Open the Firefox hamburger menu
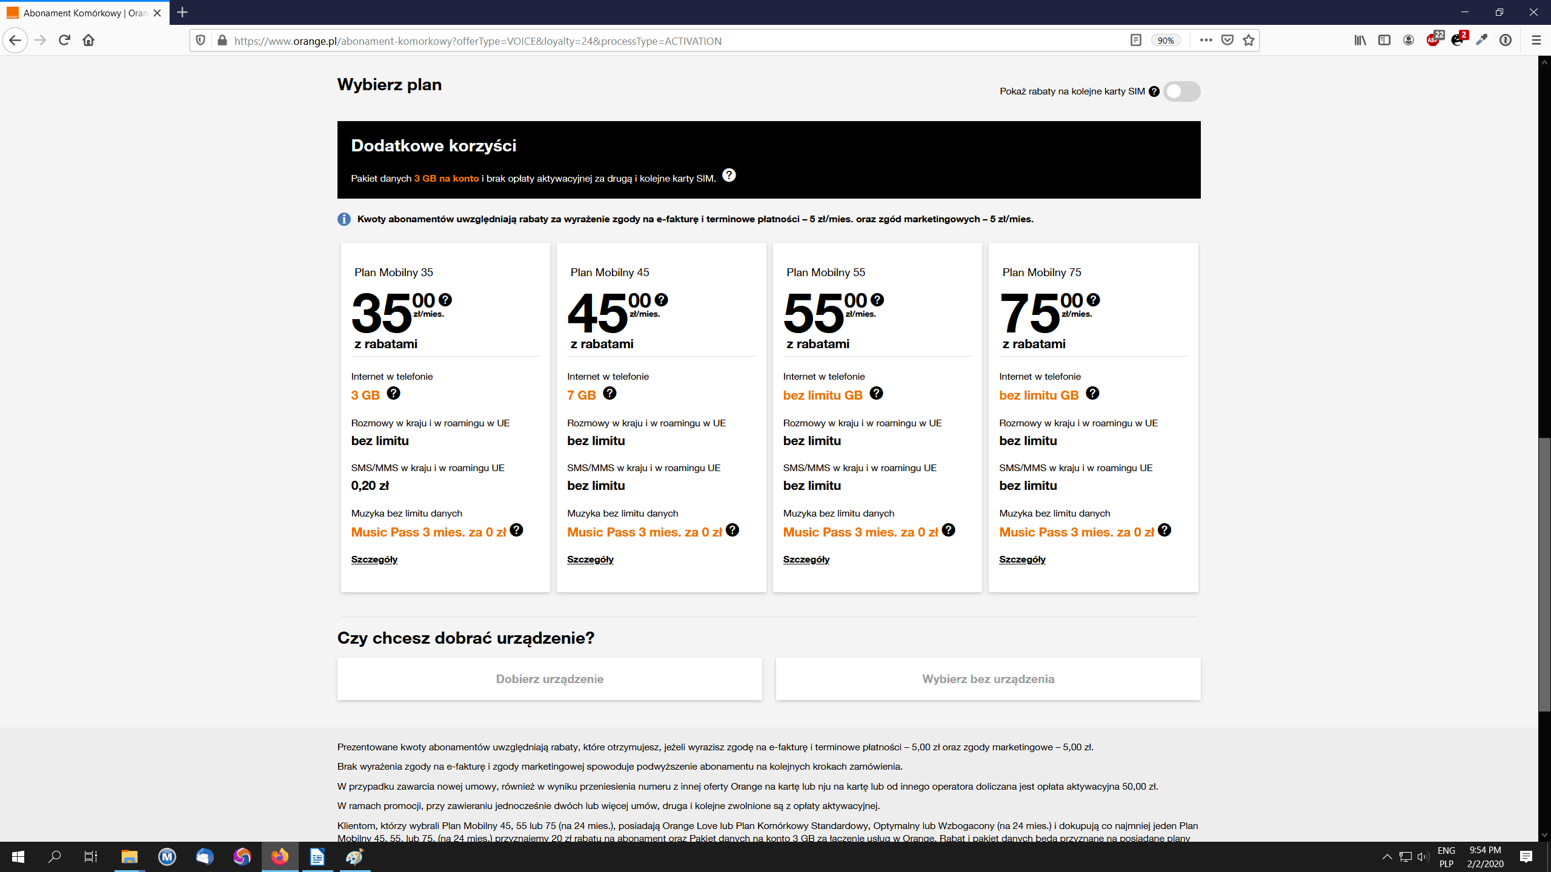The width and height of the screenshot is (1551, 872). click(1536, 41)
